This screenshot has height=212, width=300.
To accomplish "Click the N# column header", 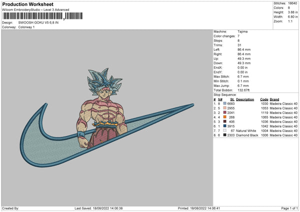I will pyautogui.click(x=220, y=99).
